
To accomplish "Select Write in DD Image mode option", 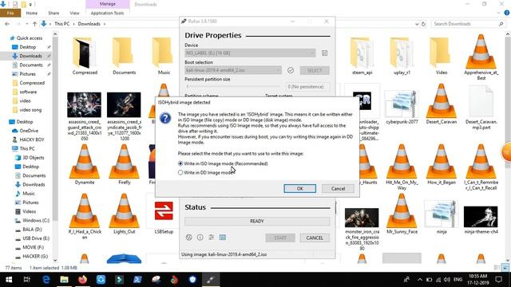I will tap(206, 172).
